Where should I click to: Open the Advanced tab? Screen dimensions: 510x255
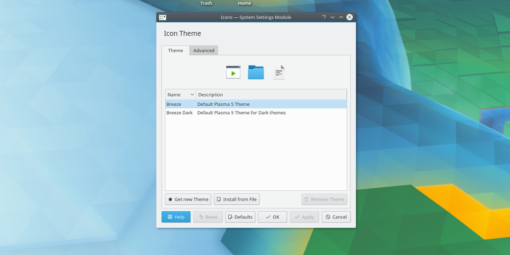point(204,51)
